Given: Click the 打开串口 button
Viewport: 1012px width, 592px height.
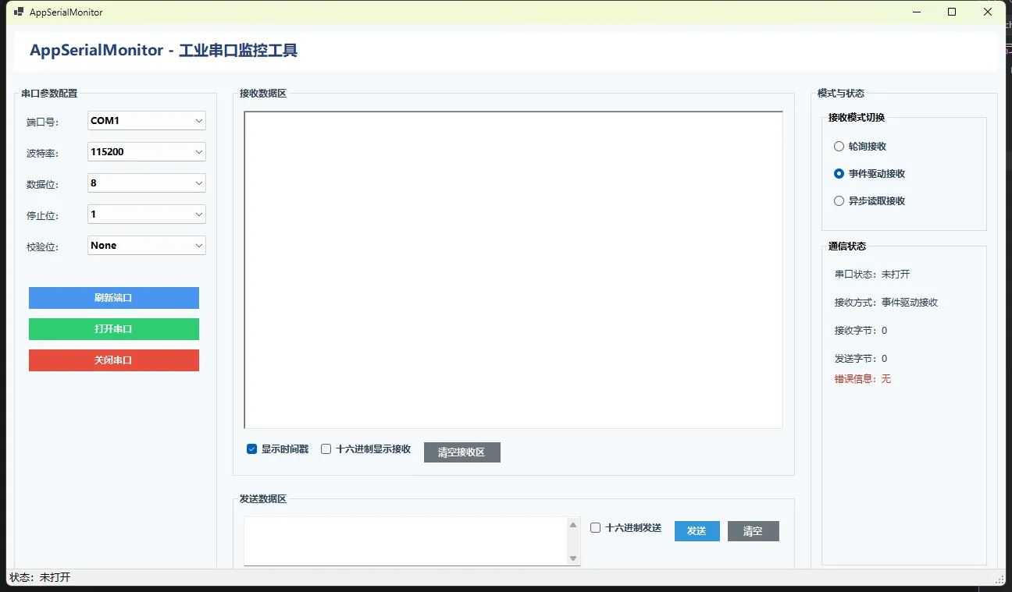Looking at the screenshot, I should (113, 329).
